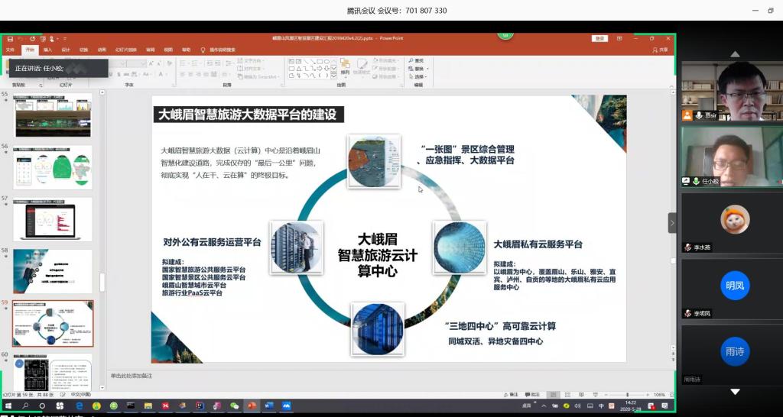Open the 动画 (Animations) ribbon tab
The width and height of the screenshot is (783, 417).
(x=102, y=50)
